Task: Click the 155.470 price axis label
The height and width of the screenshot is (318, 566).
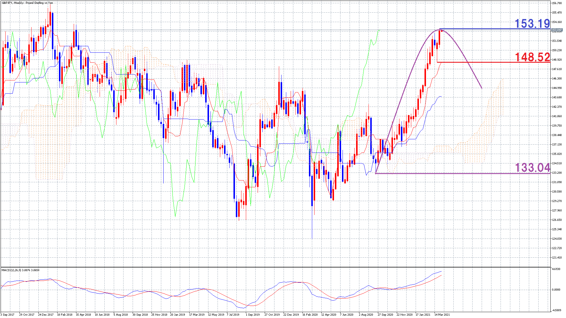Action: point(557,13)
